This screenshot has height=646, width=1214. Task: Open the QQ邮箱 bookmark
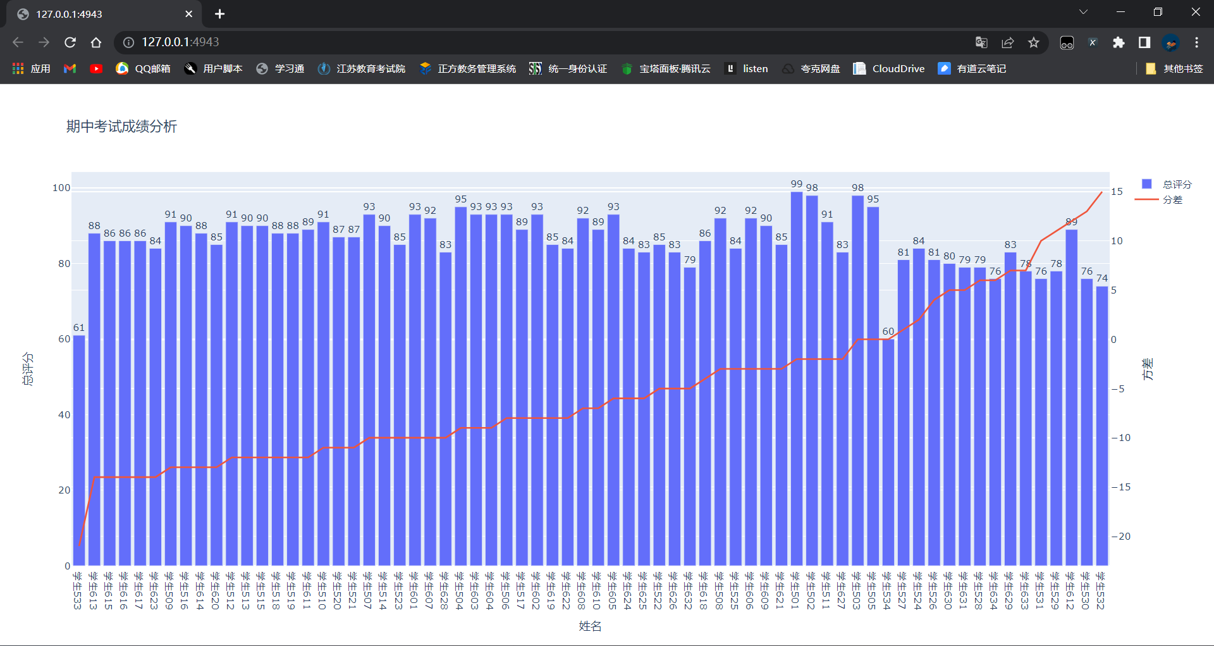(x=144, y=68)
